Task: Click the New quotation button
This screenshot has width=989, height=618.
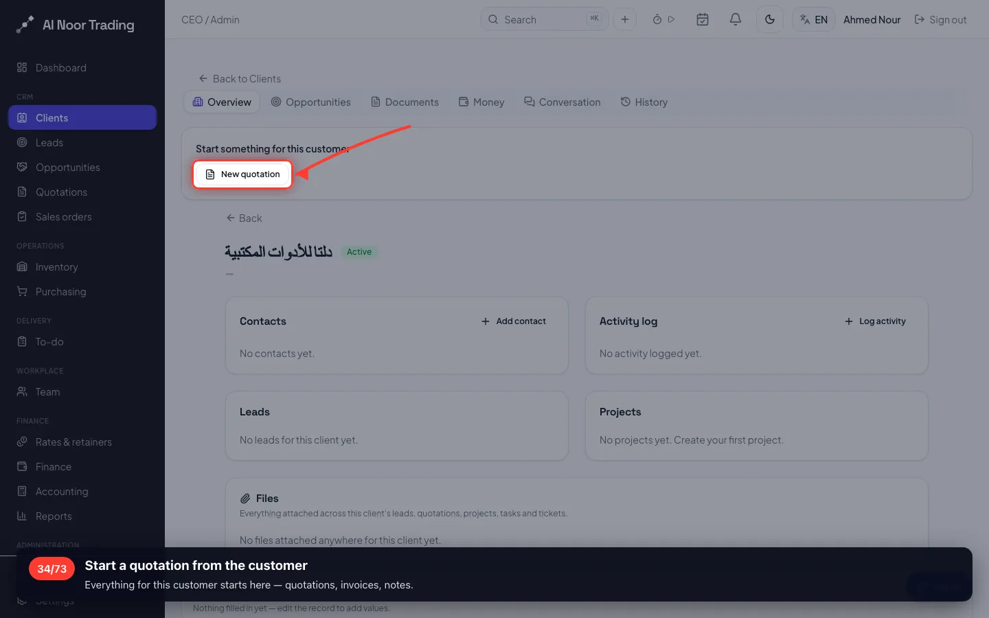Action: point(242,174)
